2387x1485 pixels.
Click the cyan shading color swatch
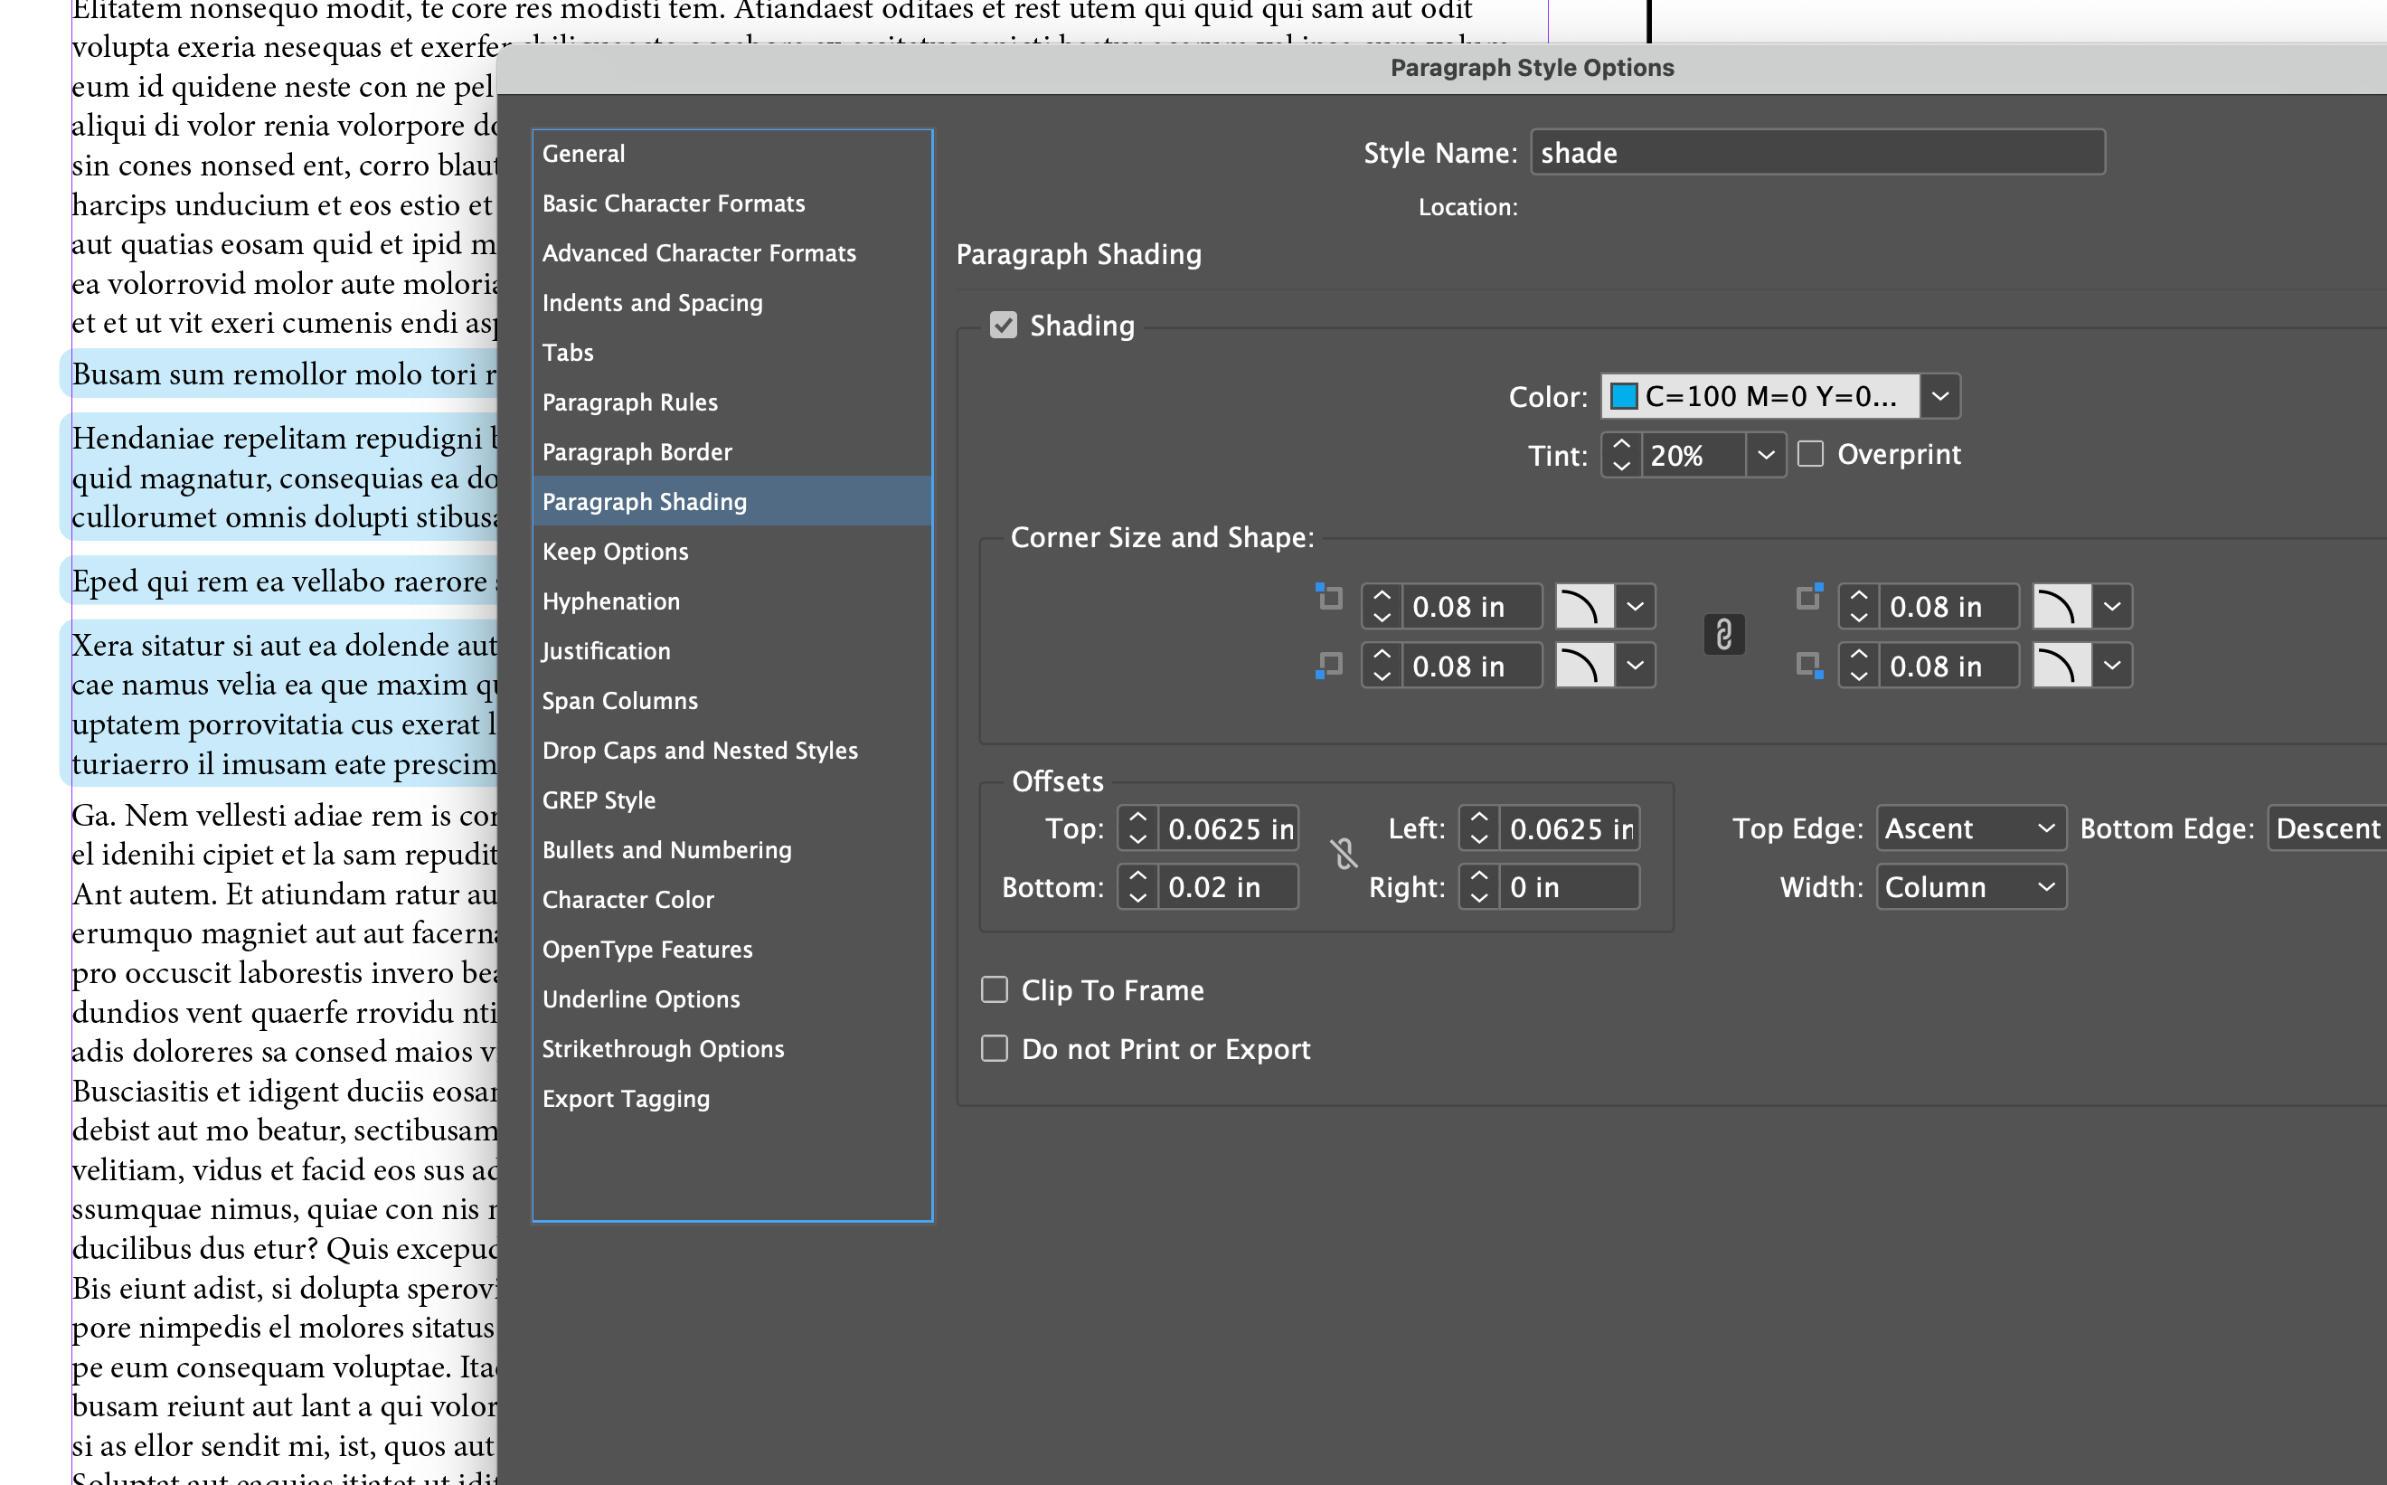click(x=1625, y=396)
